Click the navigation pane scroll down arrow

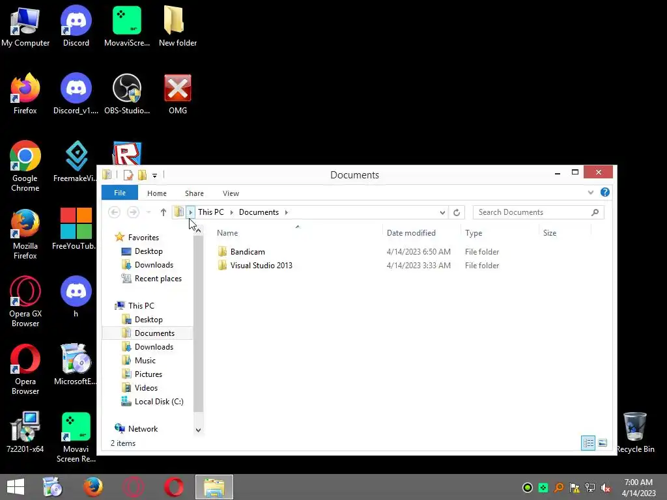198,430
